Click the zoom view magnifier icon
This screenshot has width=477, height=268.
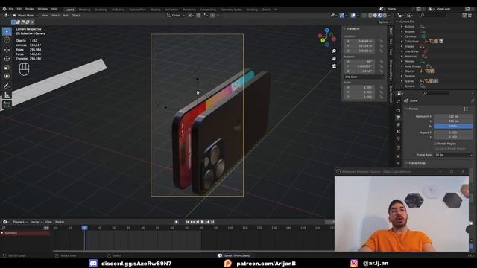(334, 51)
